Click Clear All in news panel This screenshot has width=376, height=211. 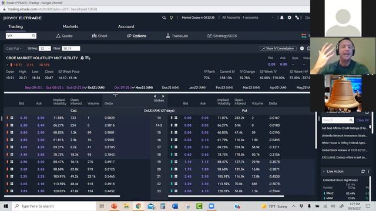click(x=362, y=120)
